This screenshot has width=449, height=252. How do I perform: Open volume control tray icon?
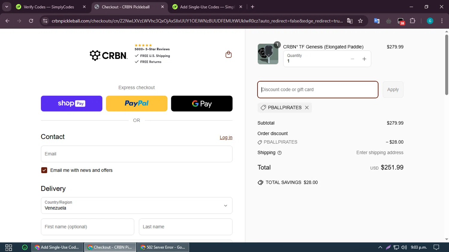(x=404, y=248)
